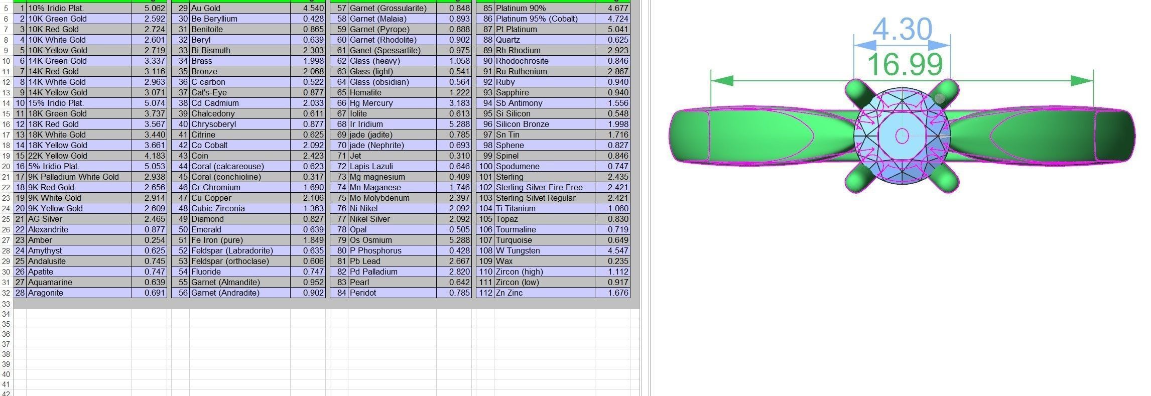The width and height of the screenshot is (1151, 396).
Task: Select the 'Hg Mercury' cell
Action: click(392, 103)
